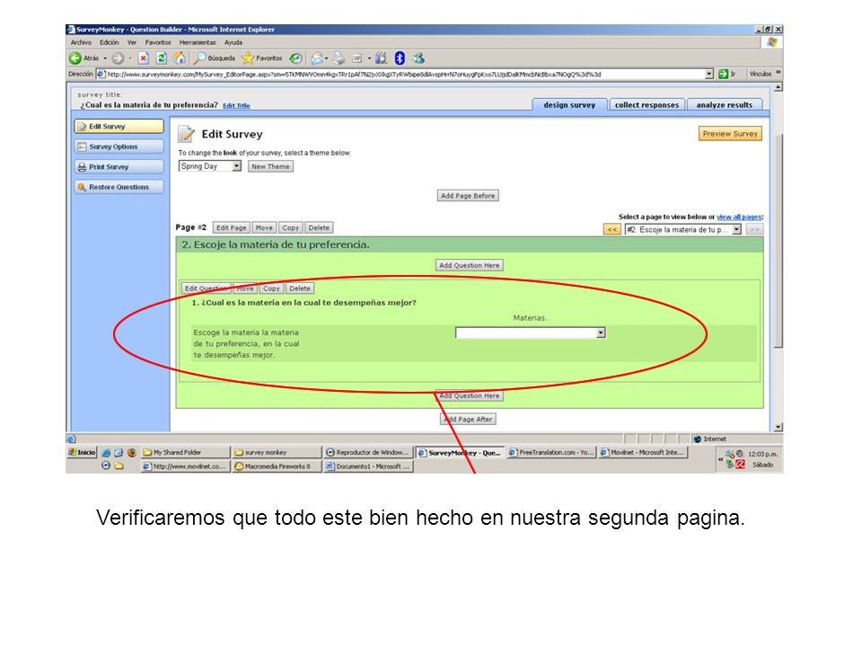
Task: Open the Ayuda menu
Action: click(233, 42)
